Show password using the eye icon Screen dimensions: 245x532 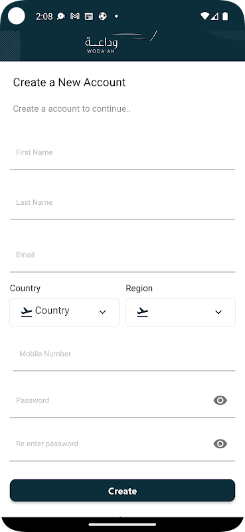pos(220,400)
